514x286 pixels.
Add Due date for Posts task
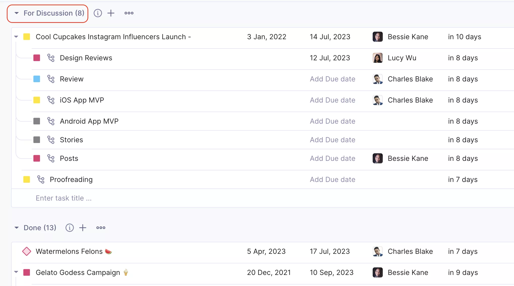tap(332, 158)
